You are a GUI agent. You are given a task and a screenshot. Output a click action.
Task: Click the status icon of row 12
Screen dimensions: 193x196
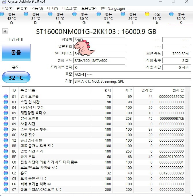click(x=6, y=140)
